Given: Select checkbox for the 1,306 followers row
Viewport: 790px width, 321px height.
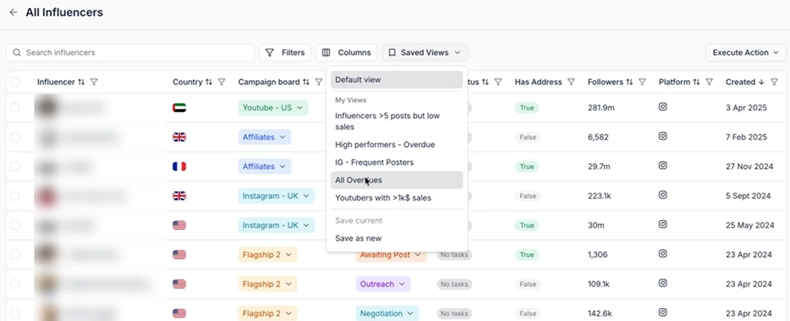Looking at the screenshot, I should click(15, 255).
